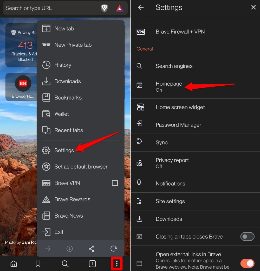Disable Open external links in Brave toggle
The image size is (260, 271).
(x=247, y=263)
